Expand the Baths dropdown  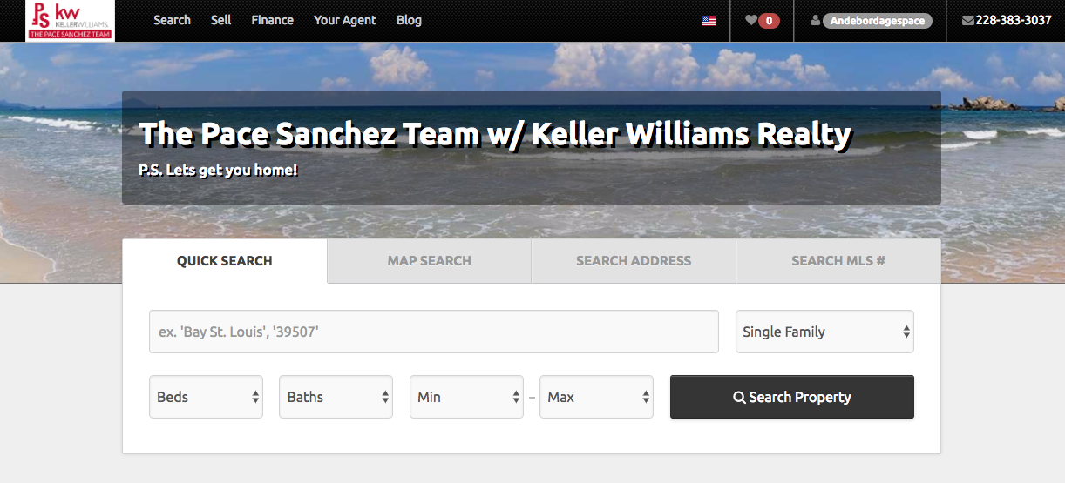(336, 397)
